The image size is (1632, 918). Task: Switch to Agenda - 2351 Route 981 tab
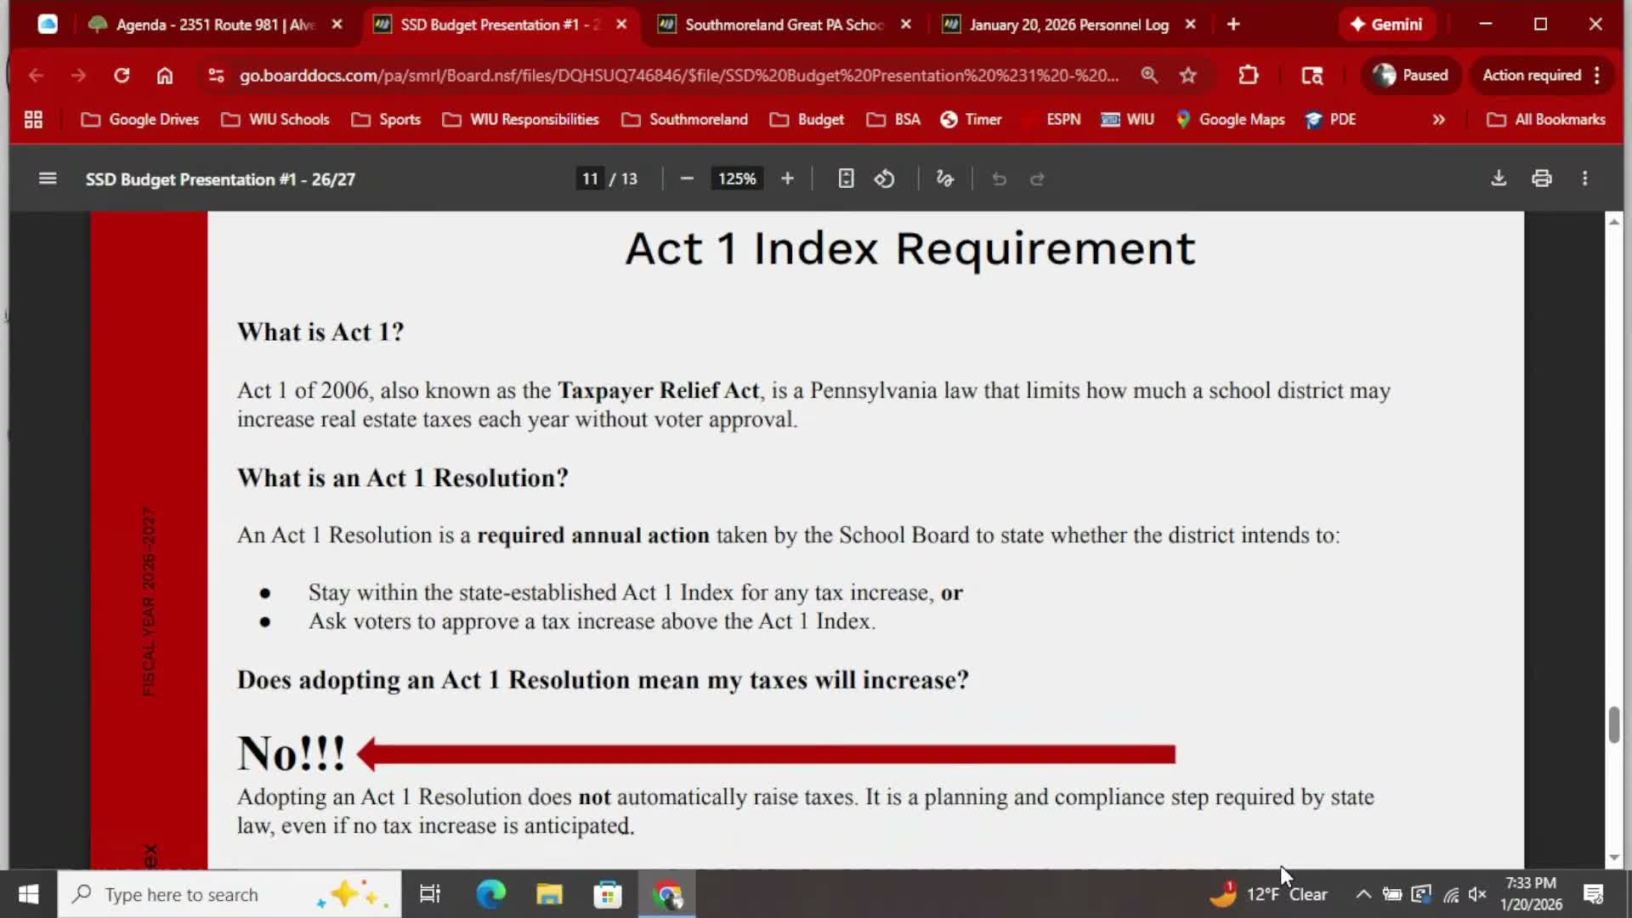coord(214,25)
